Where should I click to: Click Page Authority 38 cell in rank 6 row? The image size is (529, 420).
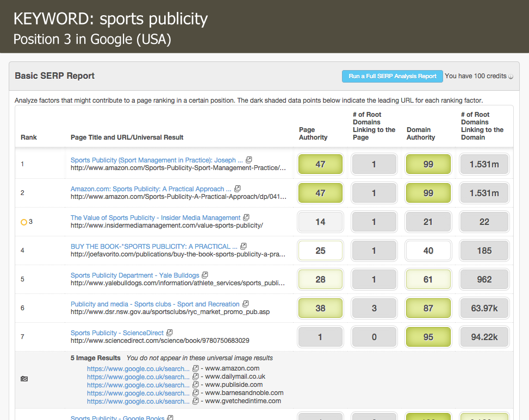[320, 308]
